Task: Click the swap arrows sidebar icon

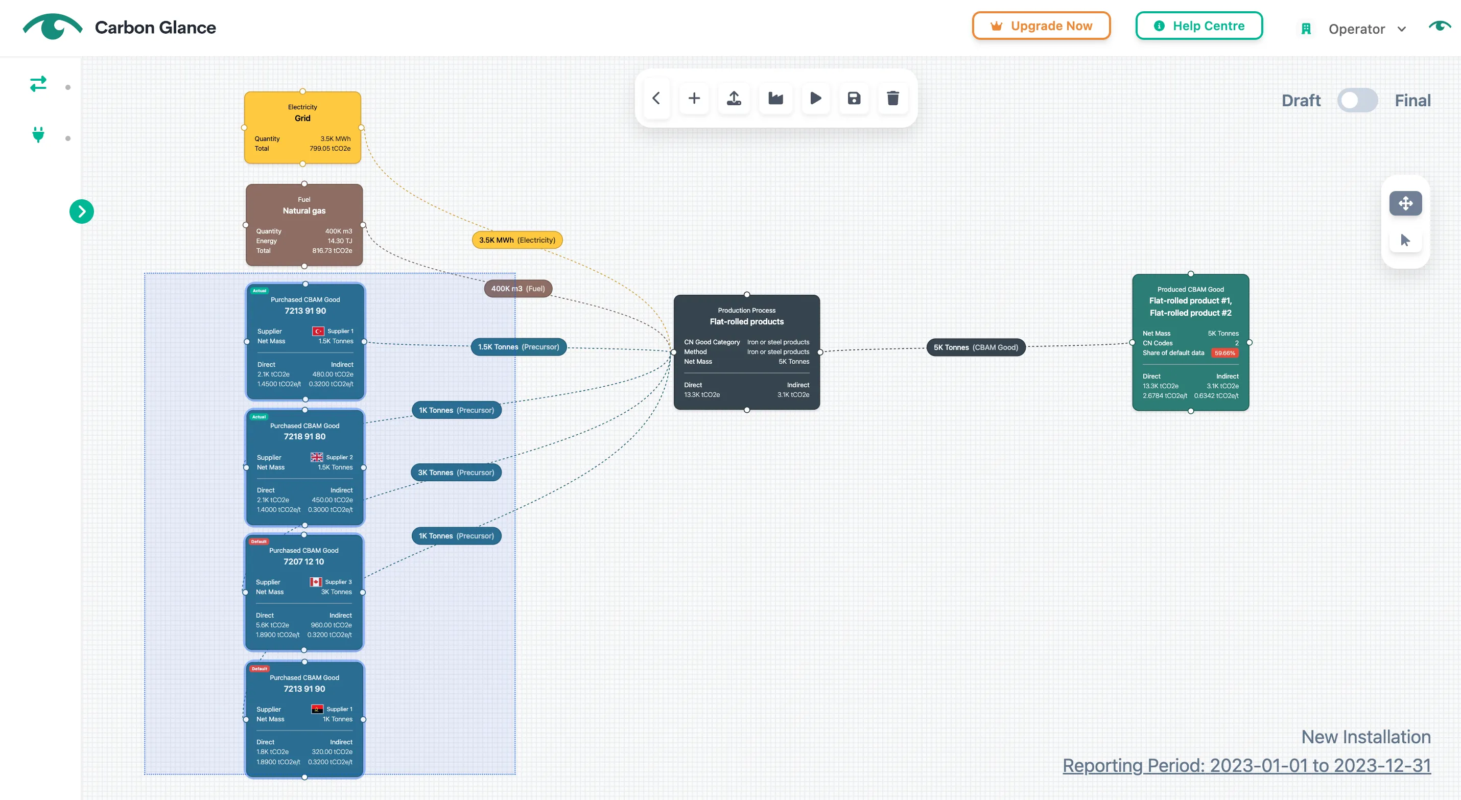Action: point(38,84)
